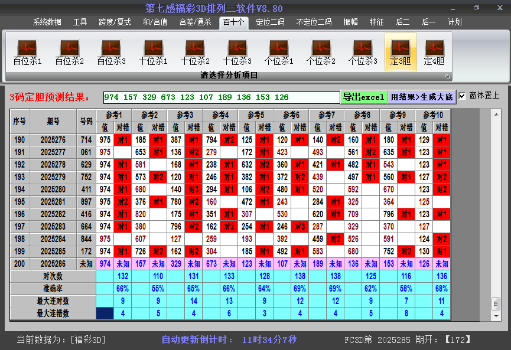This screenshot has width=511, height=350.
Task: Select the 个位杀3 icon
Action: 363,53
